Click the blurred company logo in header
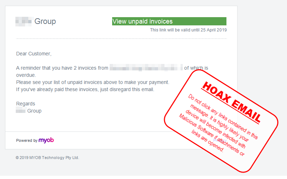The width and height of the screenshot is (287, 179). coord(24,21)
